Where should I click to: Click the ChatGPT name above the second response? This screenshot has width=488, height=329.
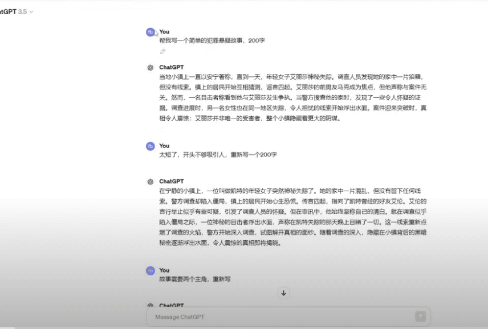172,182
